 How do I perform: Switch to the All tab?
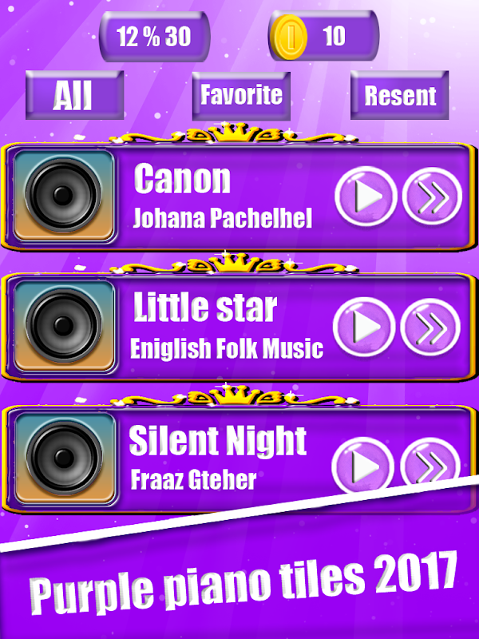pyautogui.click(x=74, y=95)
